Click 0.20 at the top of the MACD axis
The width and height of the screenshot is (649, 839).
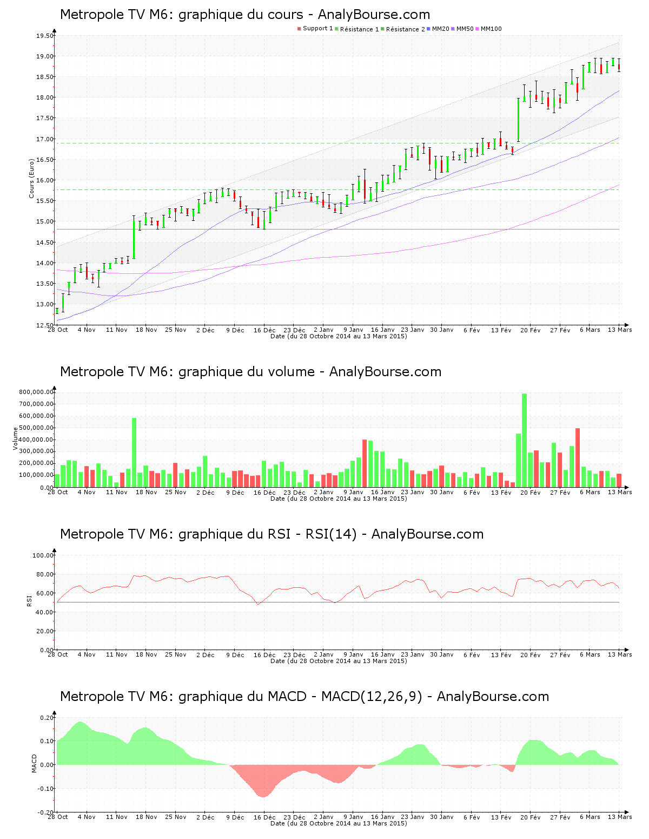coord(47,718)
